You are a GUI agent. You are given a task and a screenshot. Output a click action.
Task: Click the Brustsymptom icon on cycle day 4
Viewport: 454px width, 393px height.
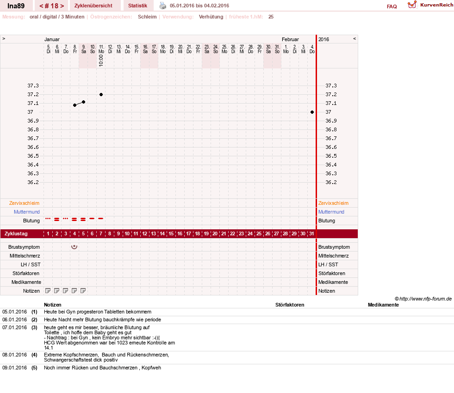tap(75, 247)
